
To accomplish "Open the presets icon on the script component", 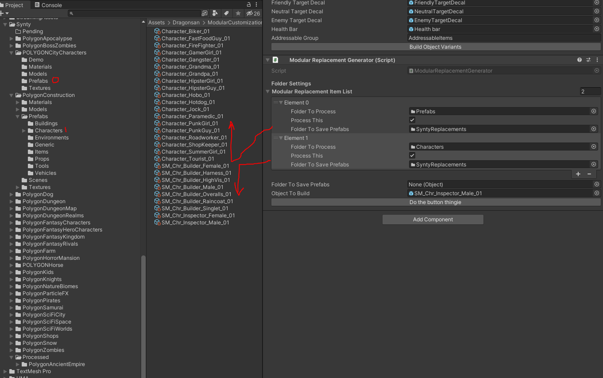I will pyautogui.click(x=588, y=60).
